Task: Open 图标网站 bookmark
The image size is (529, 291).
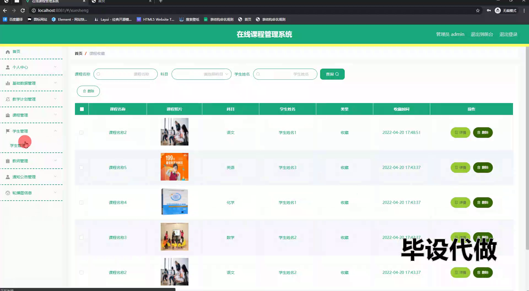Action: 37,19
